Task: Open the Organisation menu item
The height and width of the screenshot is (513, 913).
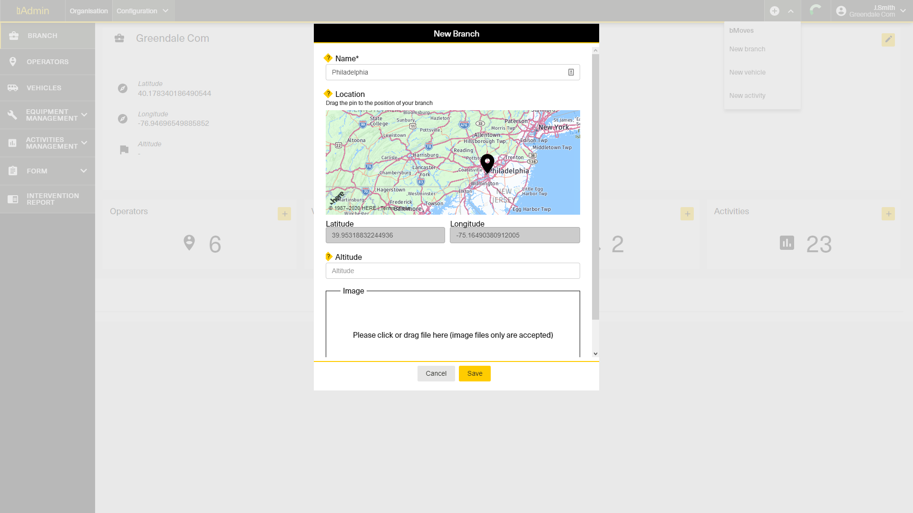Action: click(88, 11)
